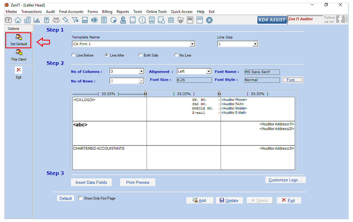Click the BS balance sheet toolbar icon
This screenshot has height=222, width=353.
[x=190, y=20]
